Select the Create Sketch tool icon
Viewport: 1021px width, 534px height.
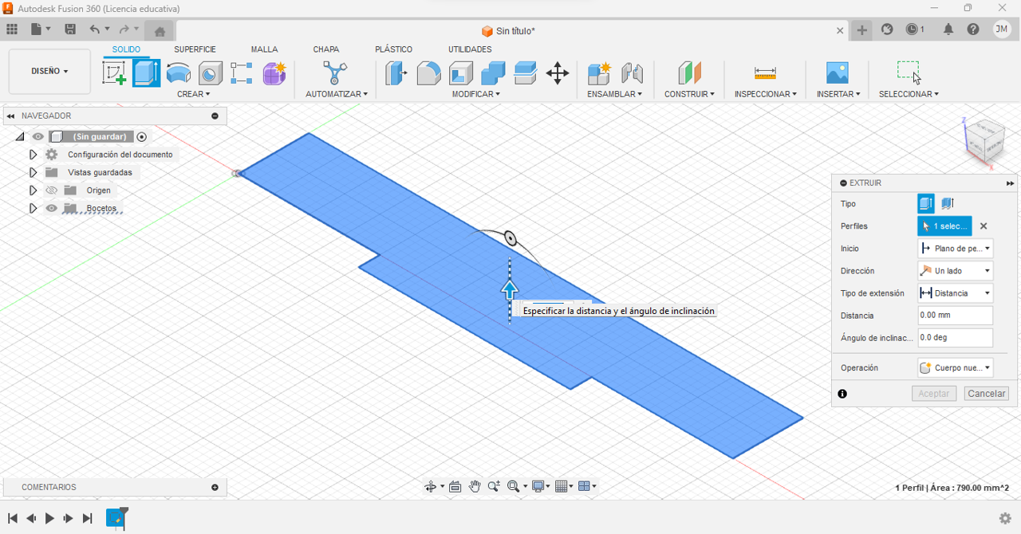pyautogui.click(x=115, y=73)
